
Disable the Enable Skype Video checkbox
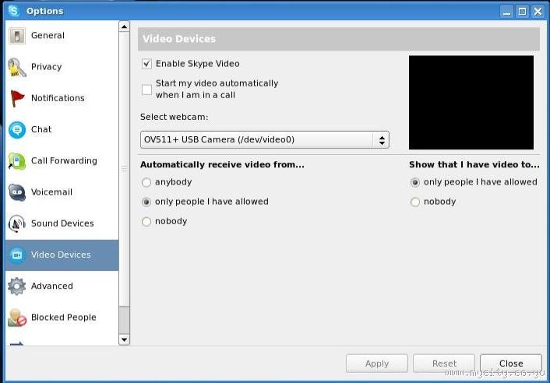pos(146,64)
